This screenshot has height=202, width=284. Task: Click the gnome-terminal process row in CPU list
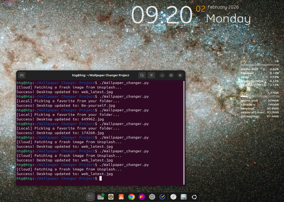[x=260, y=81]
